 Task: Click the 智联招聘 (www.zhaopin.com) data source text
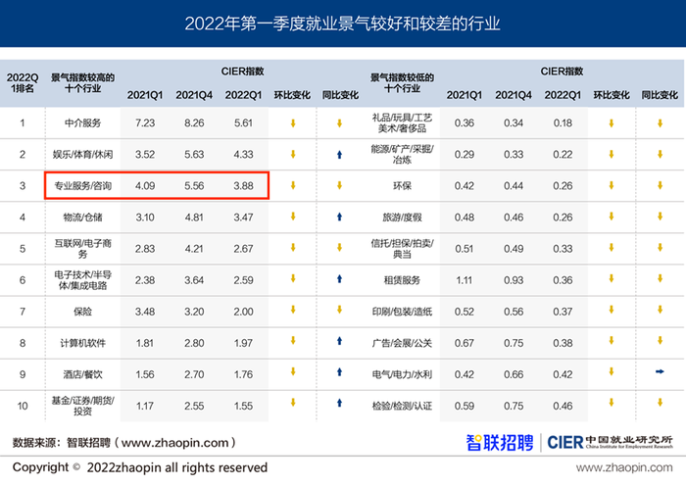coord(125,442)
